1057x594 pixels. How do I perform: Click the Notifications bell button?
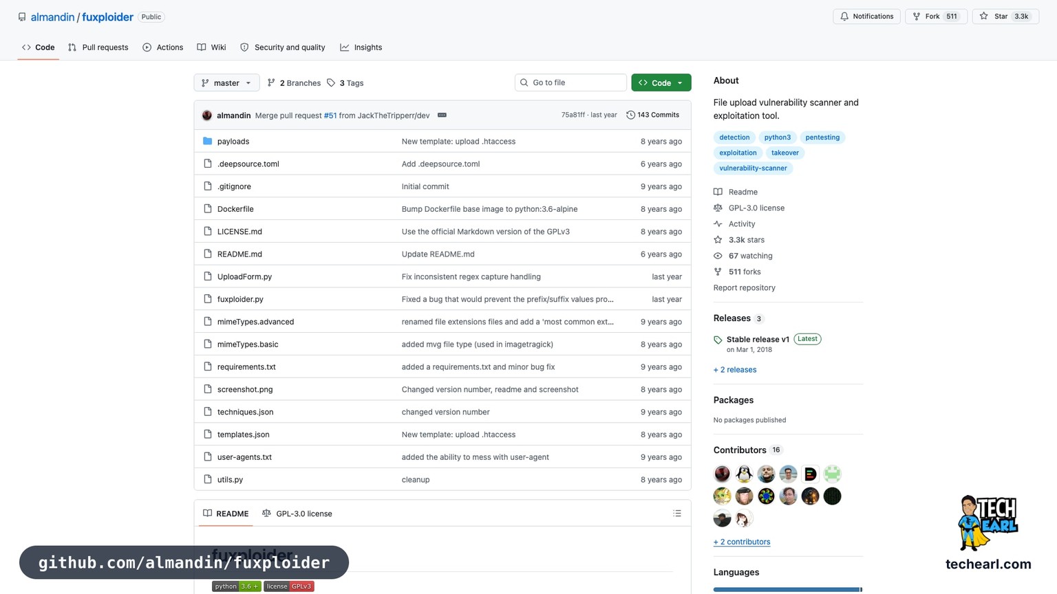point(866,16)
